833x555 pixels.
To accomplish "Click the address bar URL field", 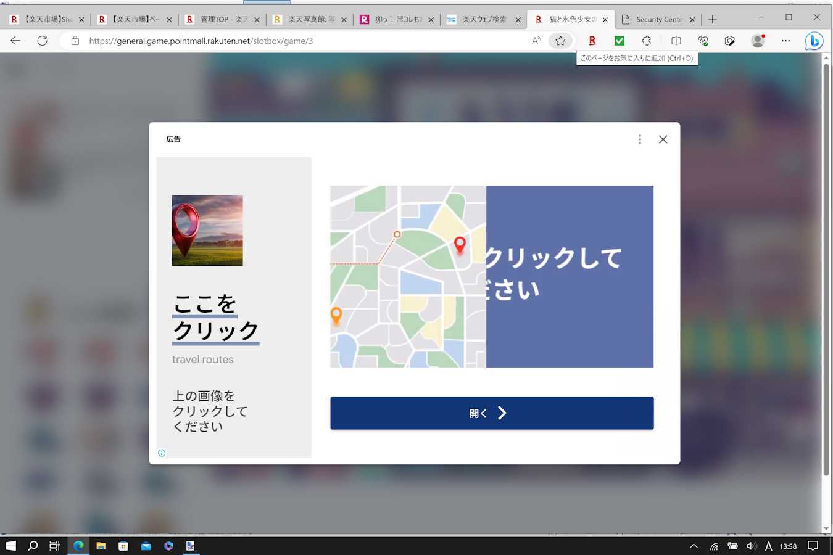I will [302, 41].
